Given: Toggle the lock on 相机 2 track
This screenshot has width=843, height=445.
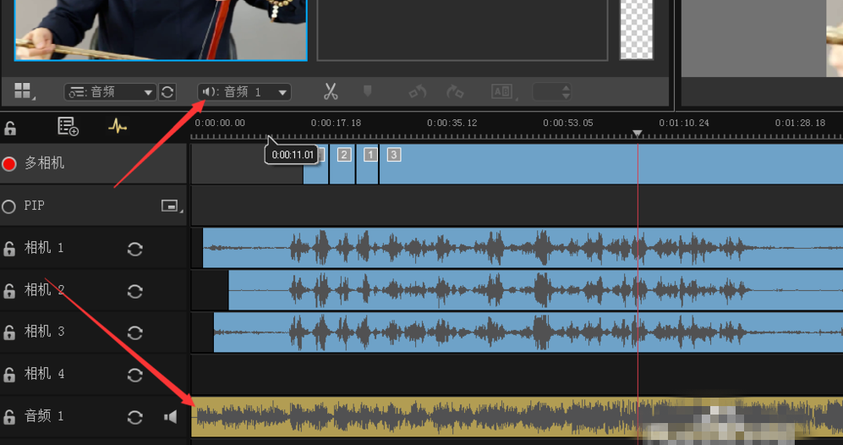Looking at the screenshot, I should (10, 291).
